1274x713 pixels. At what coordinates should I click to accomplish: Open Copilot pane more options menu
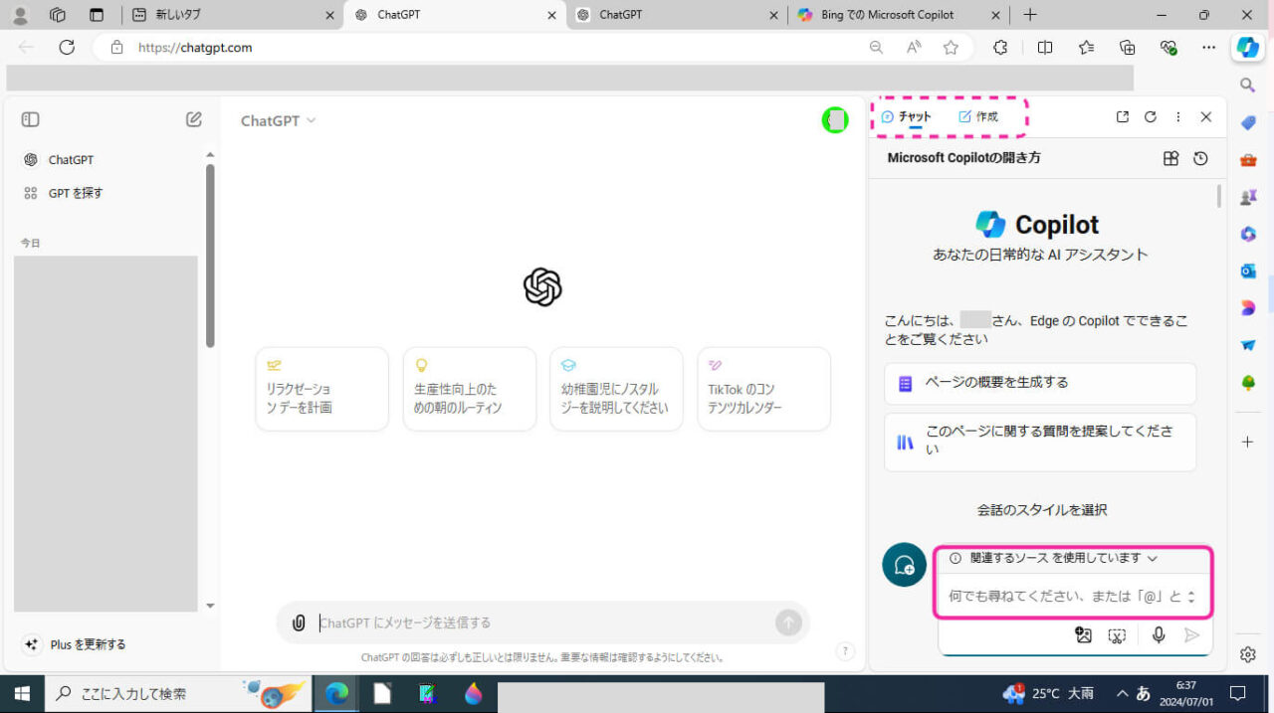[1178, 117]
